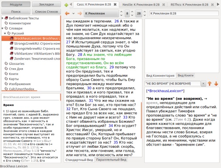Close the RSThcs: К Римлянам 8:28 tab
This screenshot has width=221, height=168.
(212, 5)
